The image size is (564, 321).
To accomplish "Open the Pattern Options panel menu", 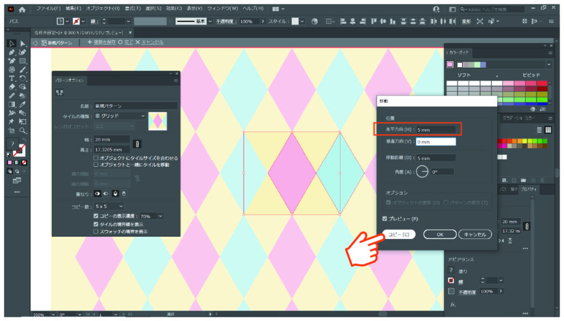I will click(x=176, y=80).
